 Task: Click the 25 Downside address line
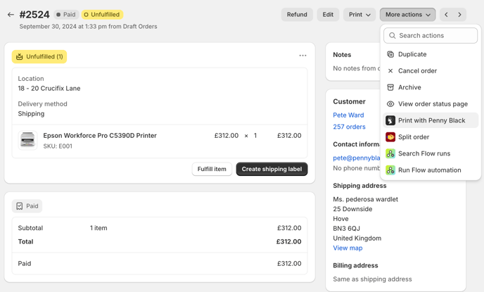coord(352,209)
